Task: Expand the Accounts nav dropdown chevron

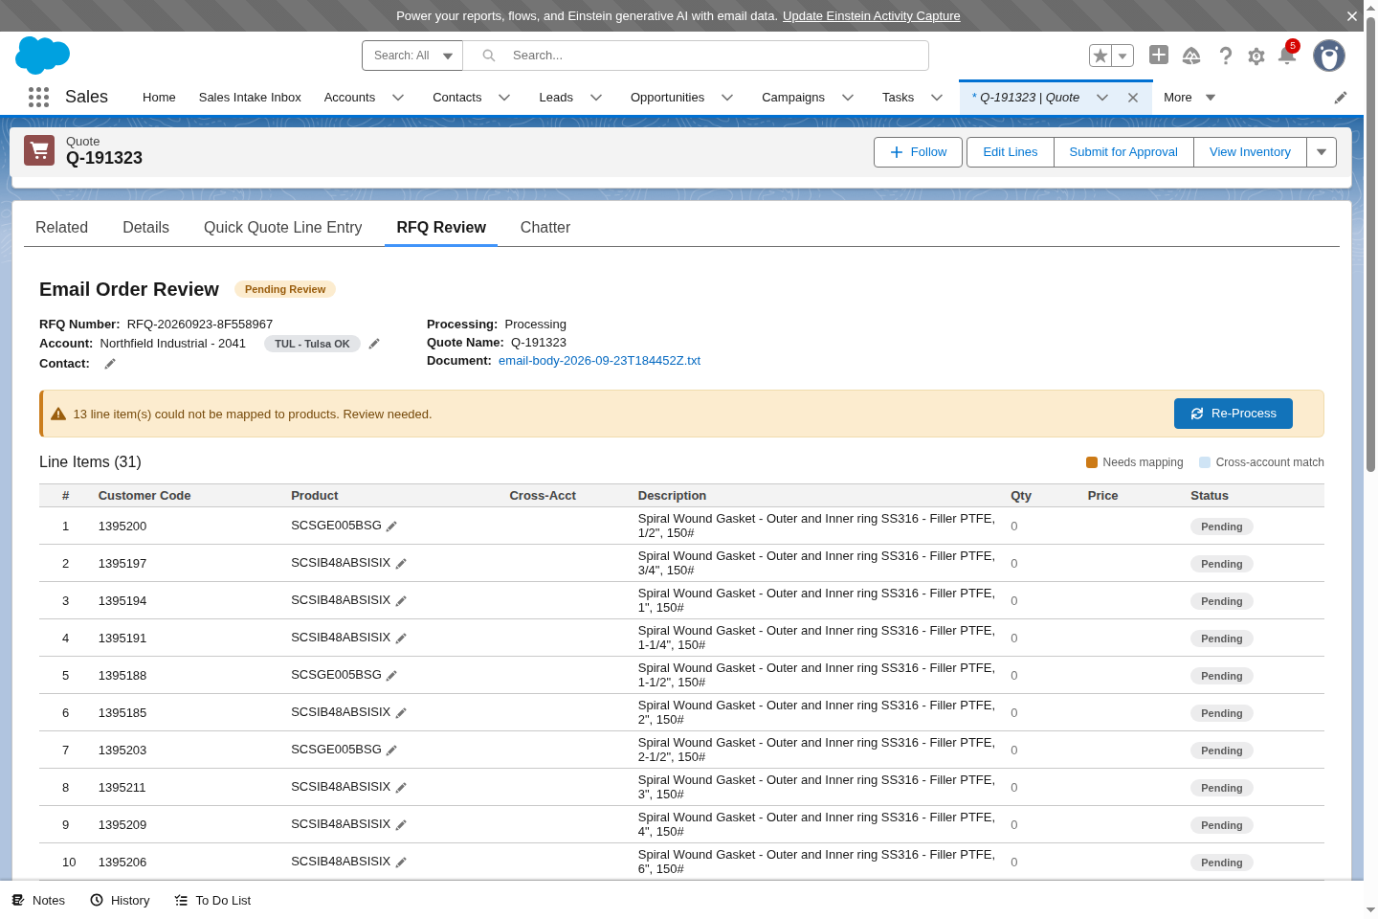Action: point(398,98)
